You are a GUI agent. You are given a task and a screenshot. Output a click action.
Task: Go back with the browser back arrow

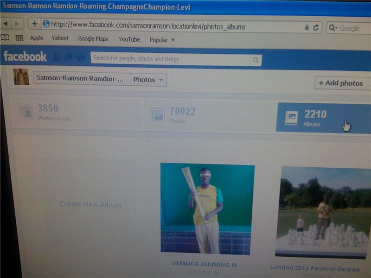point(6,24)
